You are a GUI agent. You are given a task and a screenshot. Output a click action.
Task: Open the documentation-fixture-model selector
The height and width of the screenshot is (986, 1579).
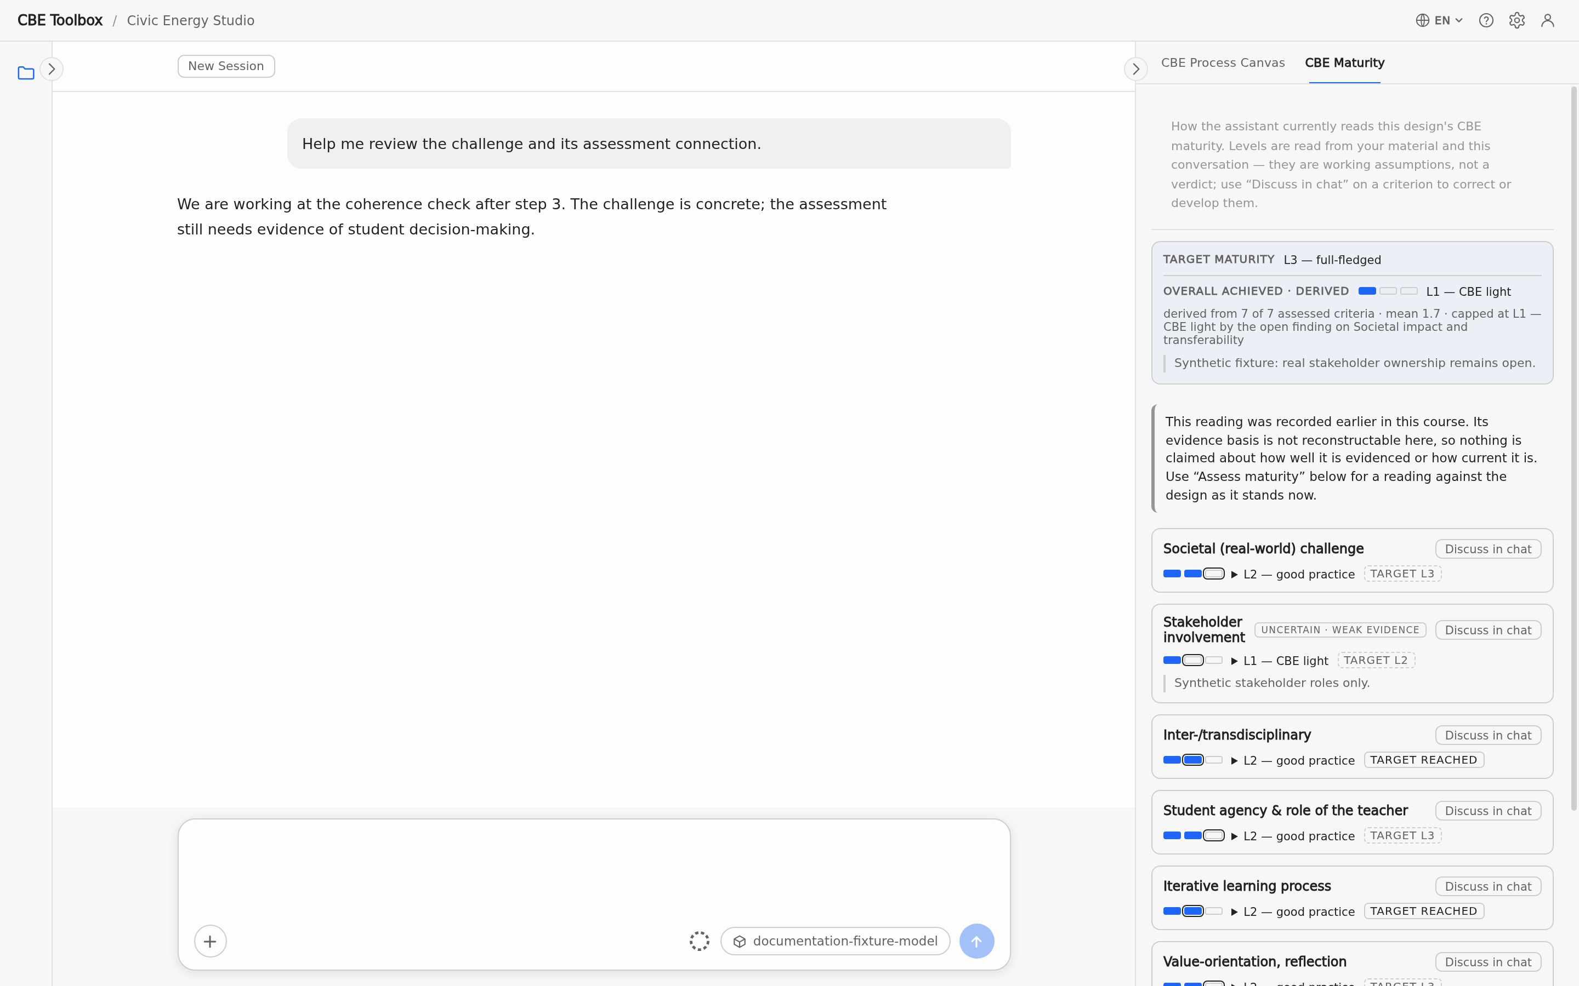[x=835, y=941]
